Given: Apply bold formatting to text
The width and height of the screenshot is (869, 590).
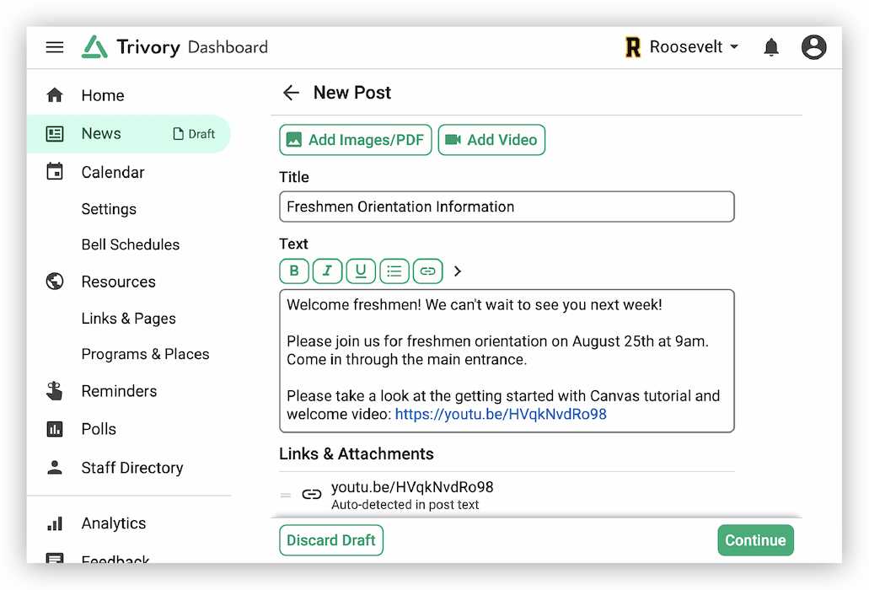Looking at the screenshot, I should coord(294,271).
